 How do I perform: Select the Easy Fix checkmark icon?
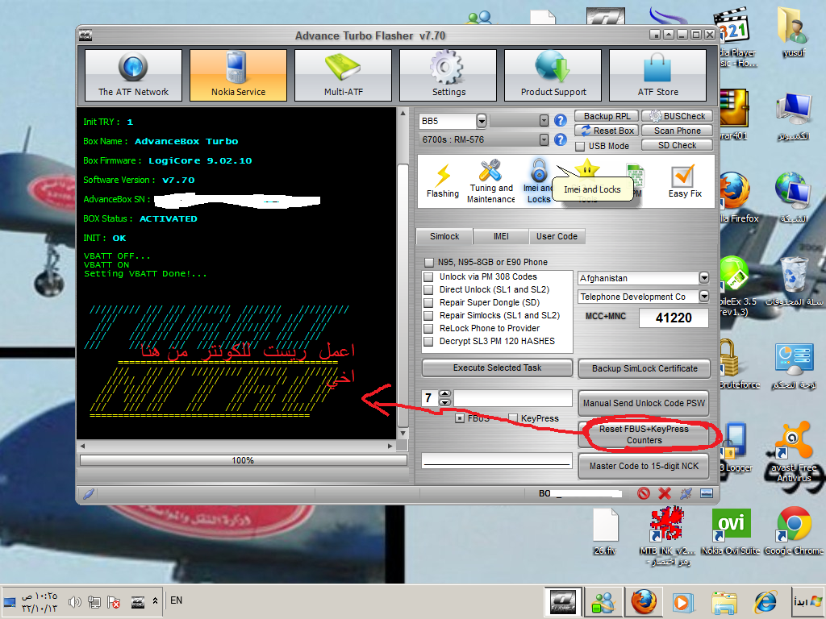click(684, 181)
